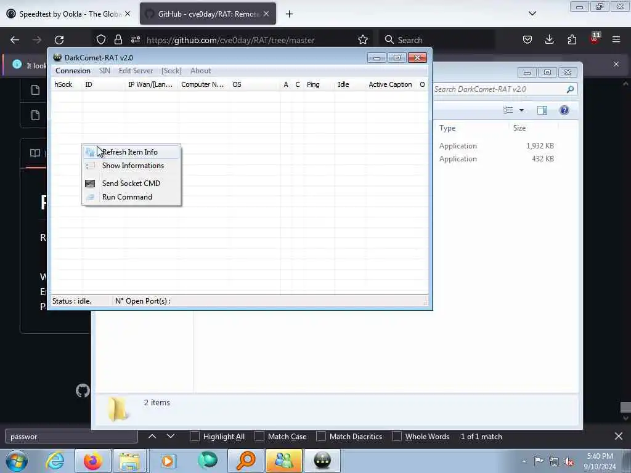Click the Firefox Search box

437,40
